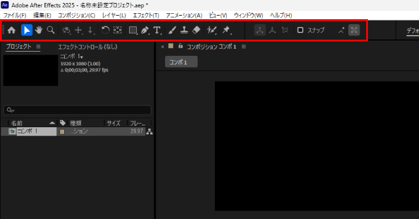Click the label color swatch of コンポ 1
This screenshot has height=219, width=419.
[62, 131]
